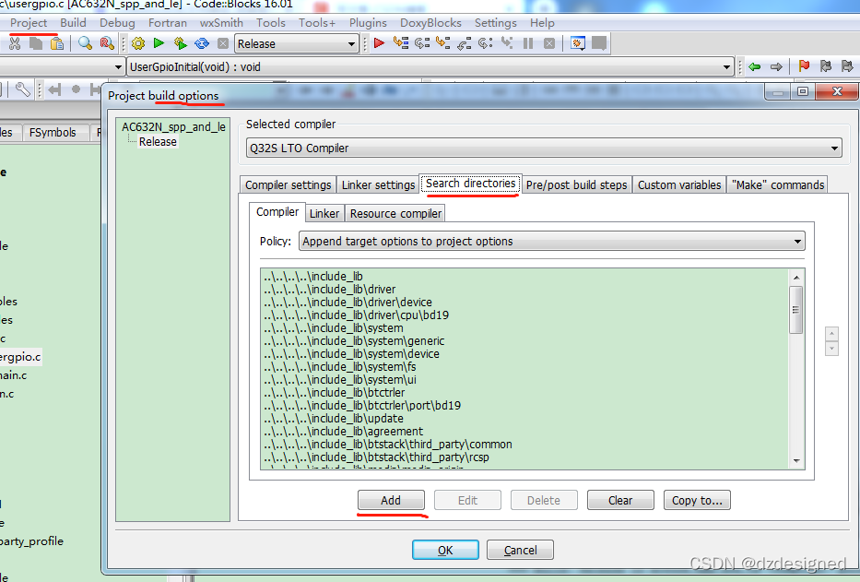Click the Copy to... button
This screenshot has width=860, height=582.
(x=697, y=500)
